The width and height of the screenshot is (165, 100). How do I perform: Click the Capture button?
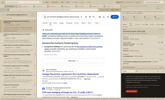click(115, 10)
